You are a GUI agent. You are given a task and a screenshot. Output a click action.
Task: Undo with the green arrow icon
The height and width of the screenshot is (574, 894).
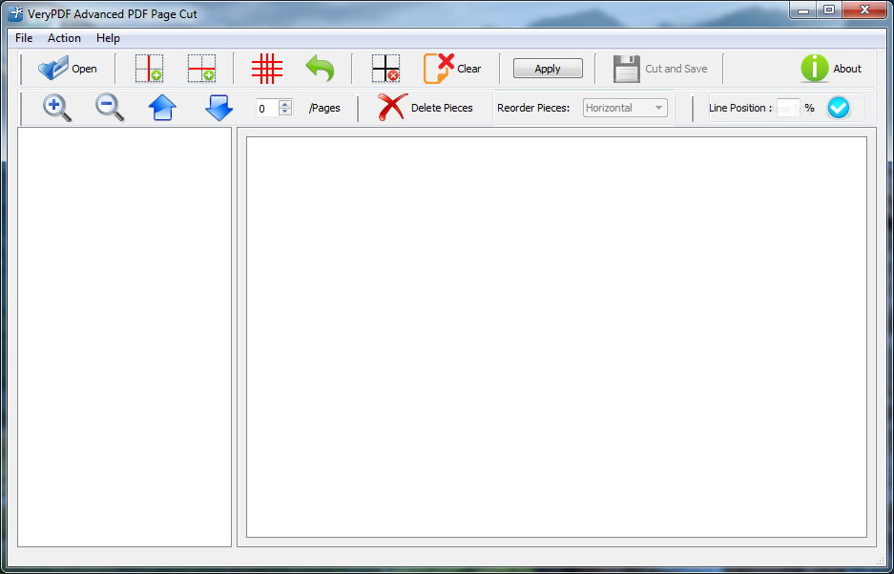click(x=320, y=69)
